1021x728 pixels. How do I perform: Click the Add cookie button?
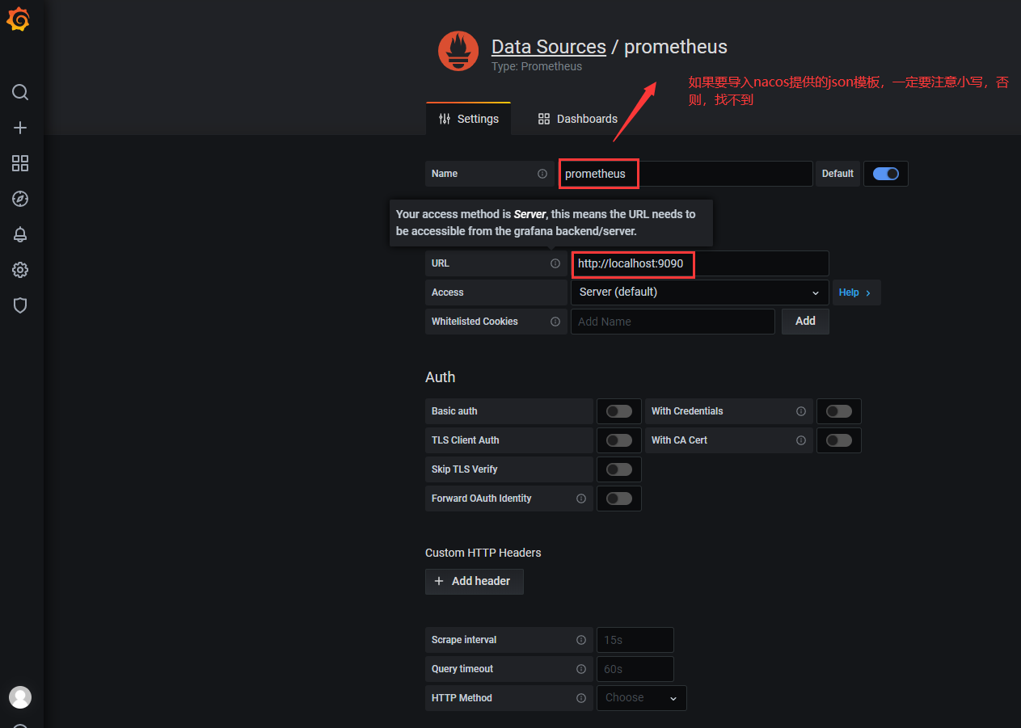[x=805, y=322]
